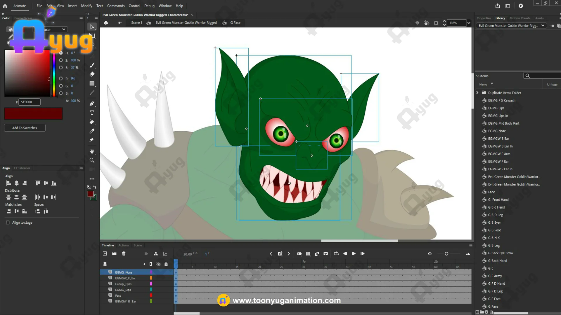Expand the Duplicate Items Folder
The height and width of the screenshot is (315, 561).
477,93
